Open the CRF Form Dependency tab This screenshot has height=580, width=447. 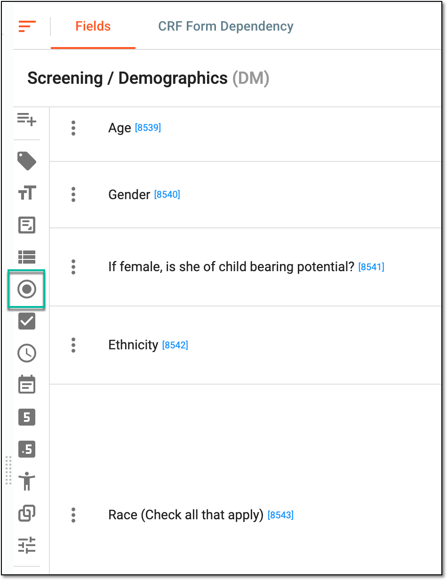pyautogui.click(x=226, y=26)
